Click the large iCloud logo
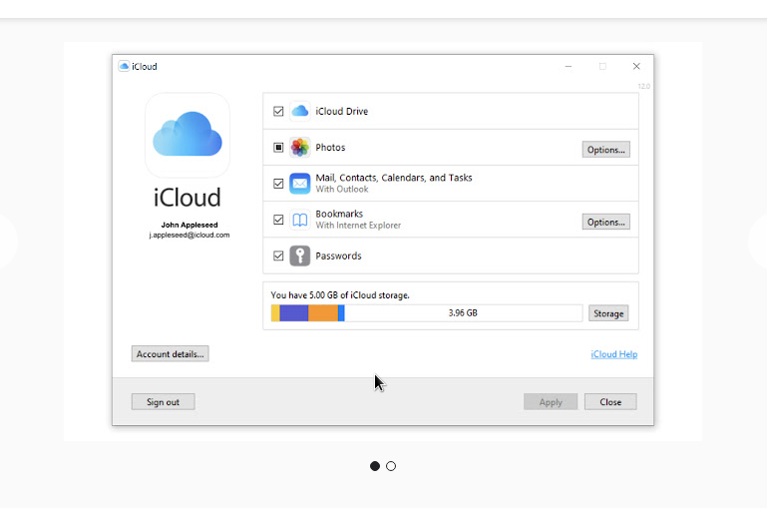767x508 pixels. coord(188,135)
